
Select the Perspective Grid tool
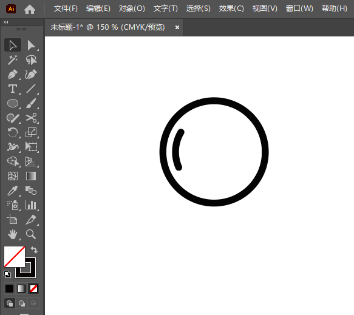click(31, 161)
